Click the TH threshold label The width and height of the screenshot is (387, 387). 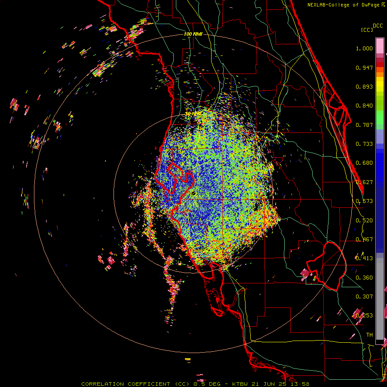[369, 335]
